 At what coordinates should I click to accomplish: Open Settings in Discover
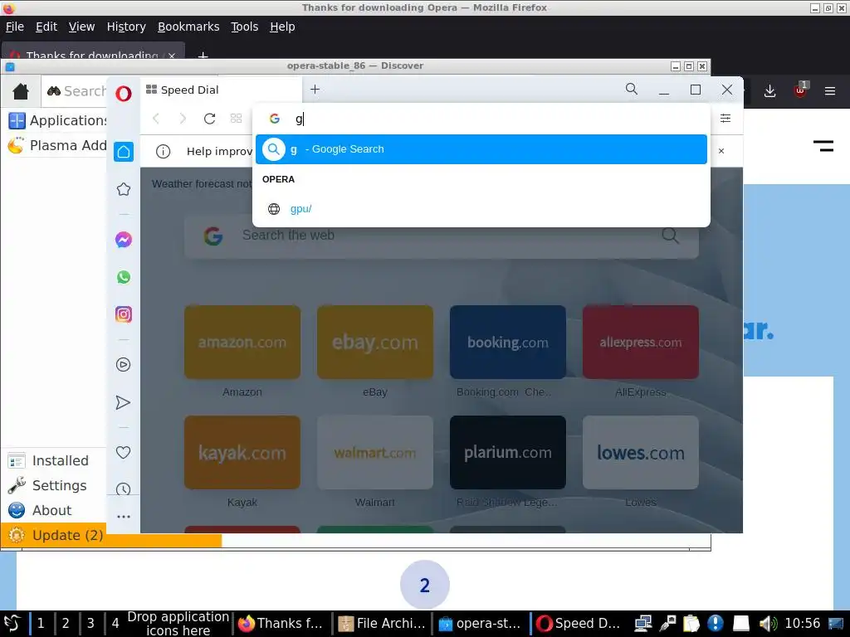(x=53, y=486)
